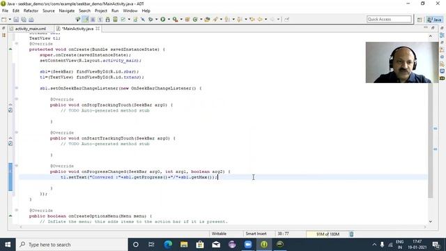This screenshot has width=446, height=251.
Task: Click the Open Type folder icon
Action: click(208, 20)
